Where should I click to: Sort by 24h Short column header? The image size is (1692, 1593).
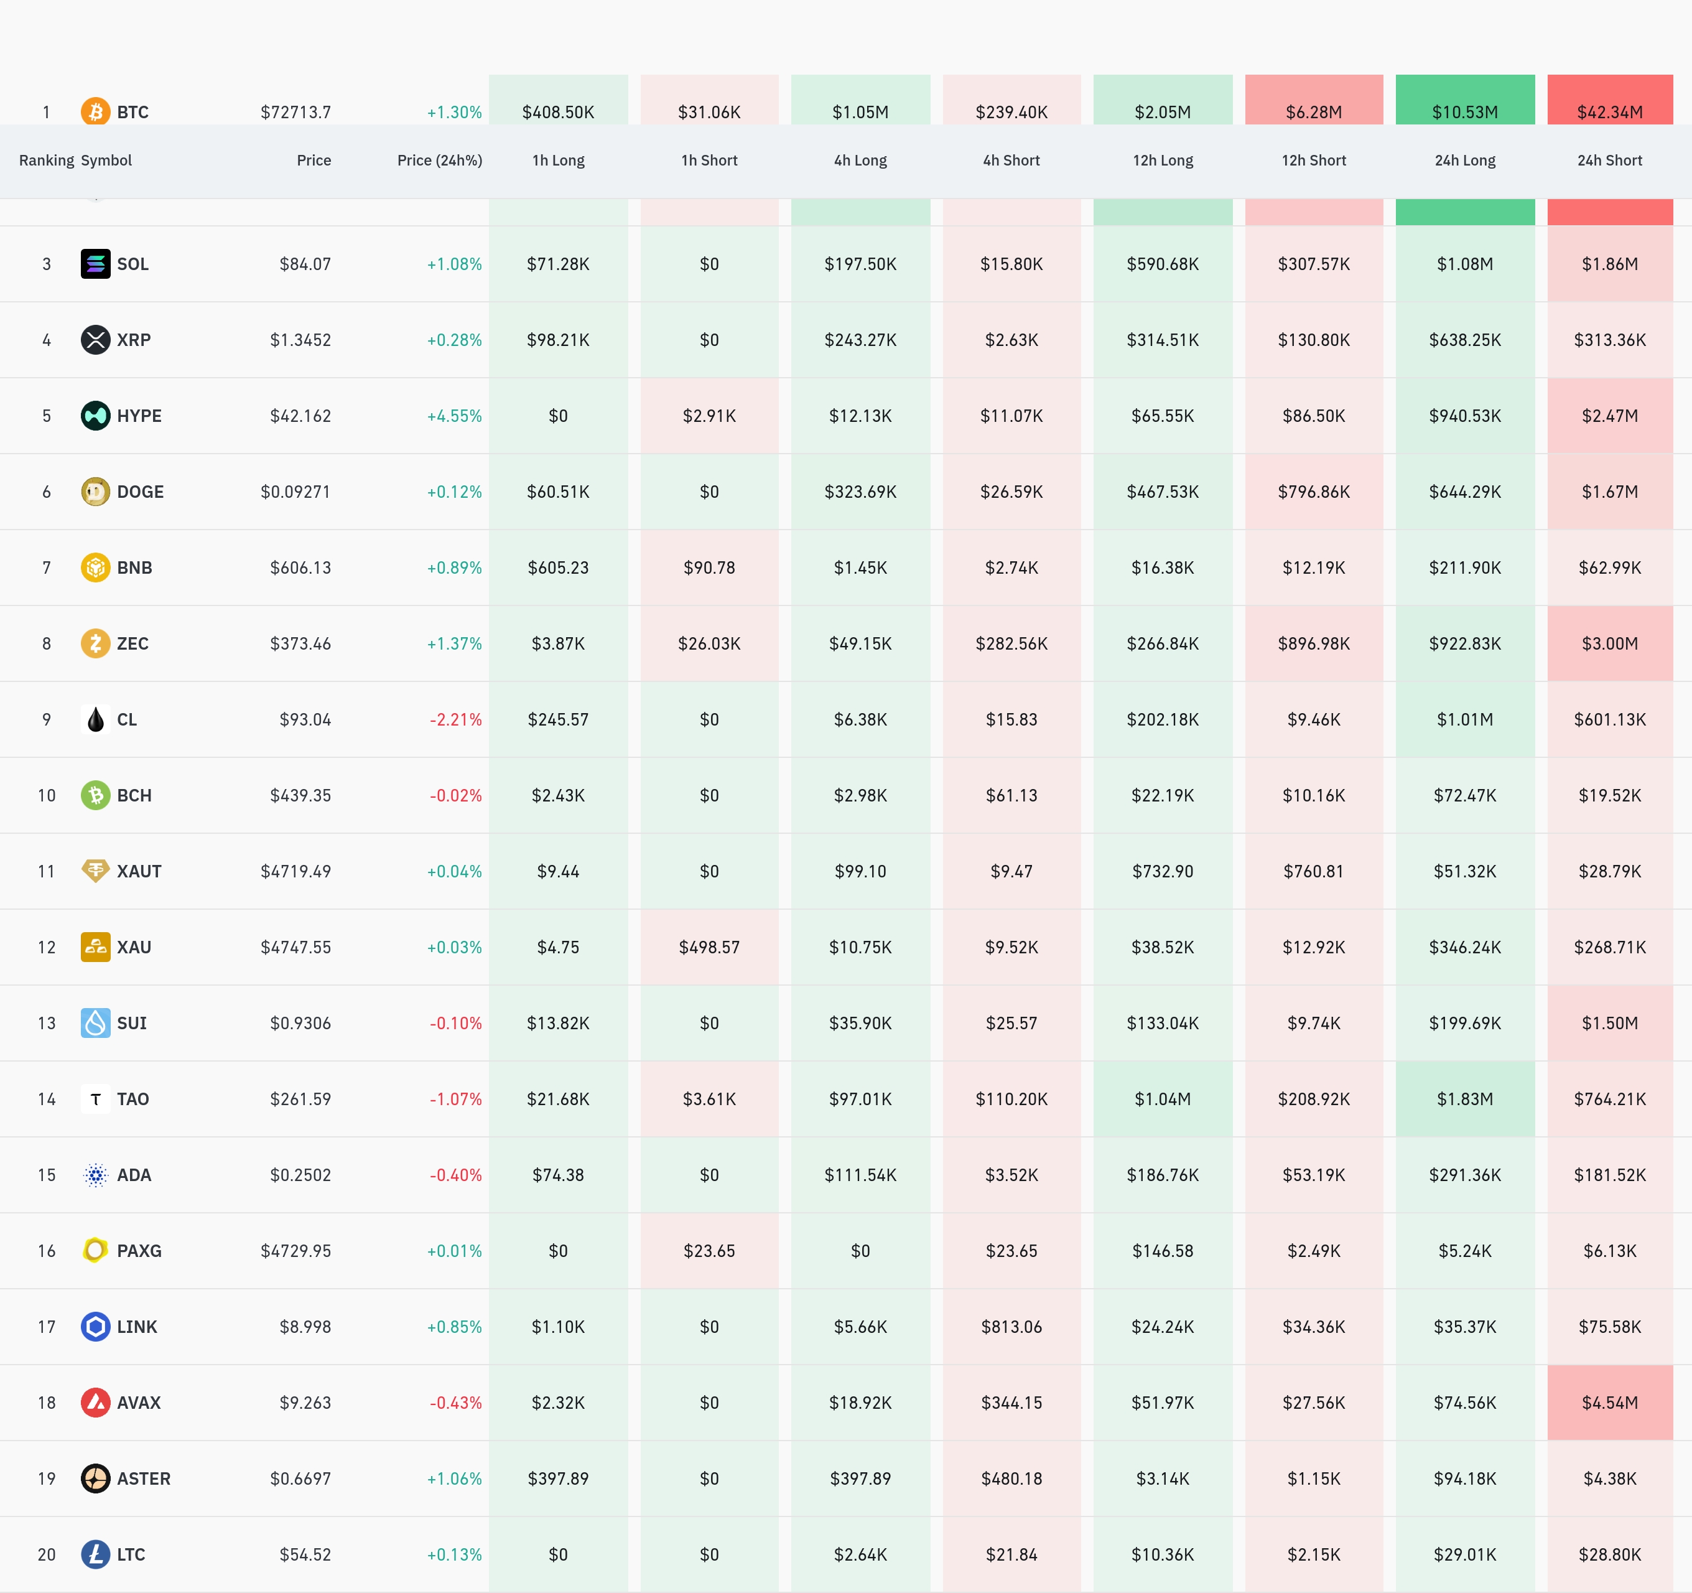click(x=1609, y=160)
